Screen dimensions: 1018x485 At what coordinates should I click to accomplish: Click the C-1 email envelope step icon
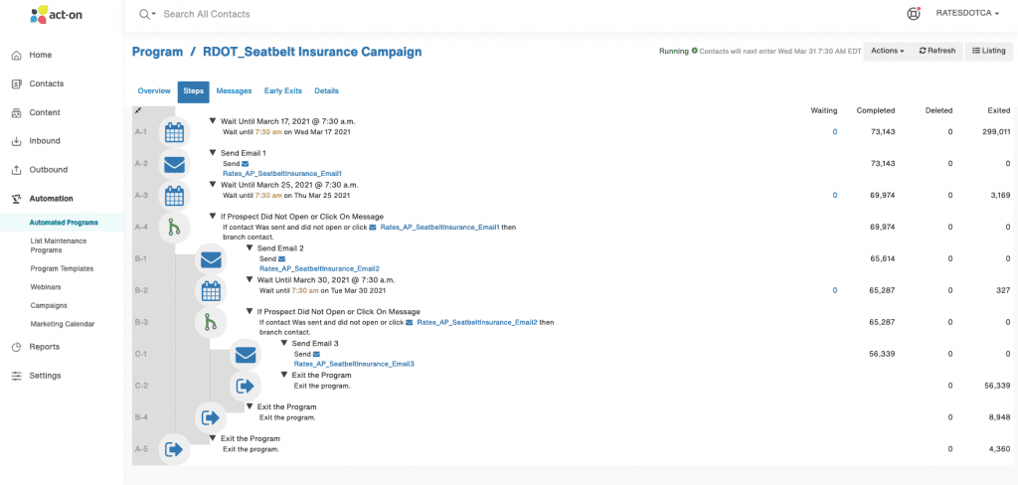point(246,355)
